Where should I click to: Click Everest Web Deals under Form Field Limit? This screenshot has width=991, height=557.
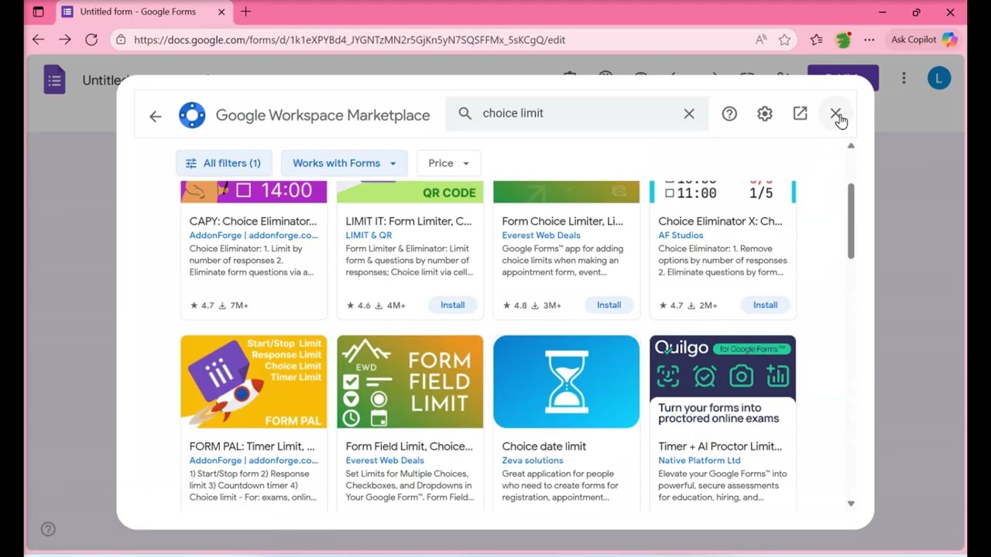[x=385, y=460]
